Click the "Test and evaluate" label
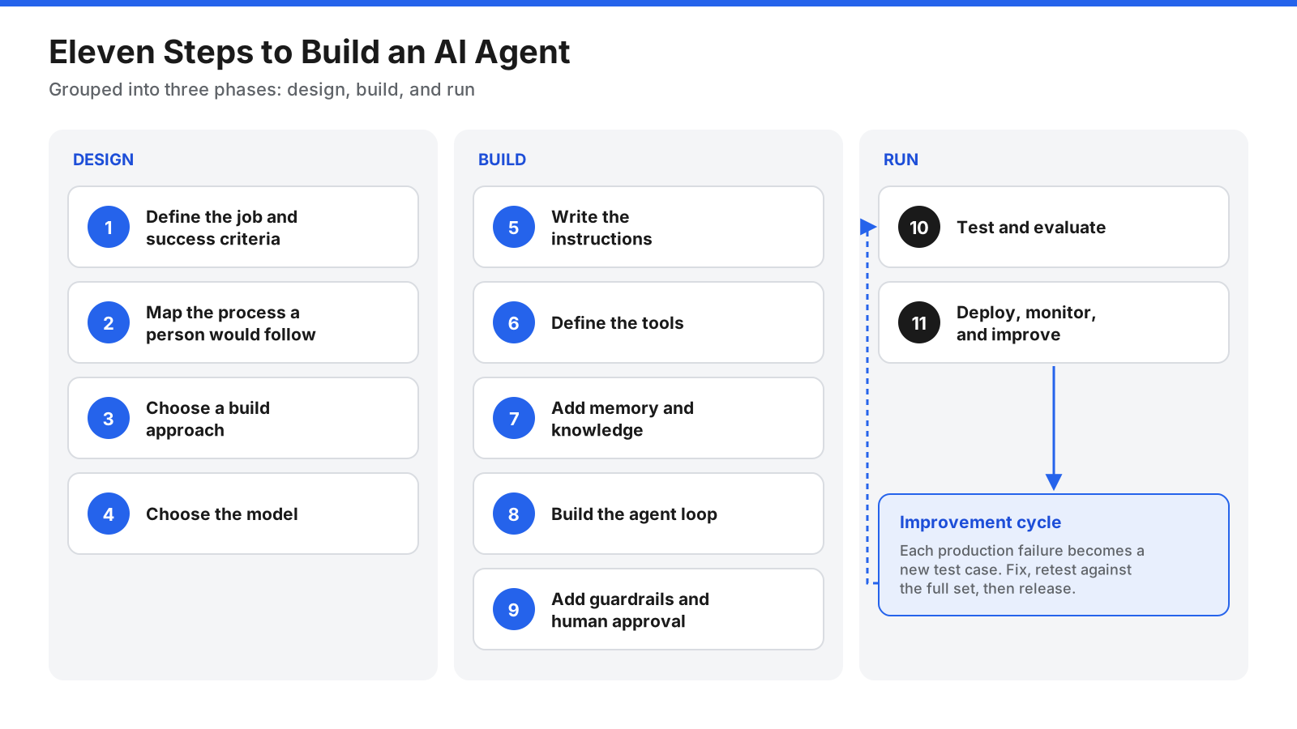Screen dimensions: 1297x729 click(x=1031, y=228)
